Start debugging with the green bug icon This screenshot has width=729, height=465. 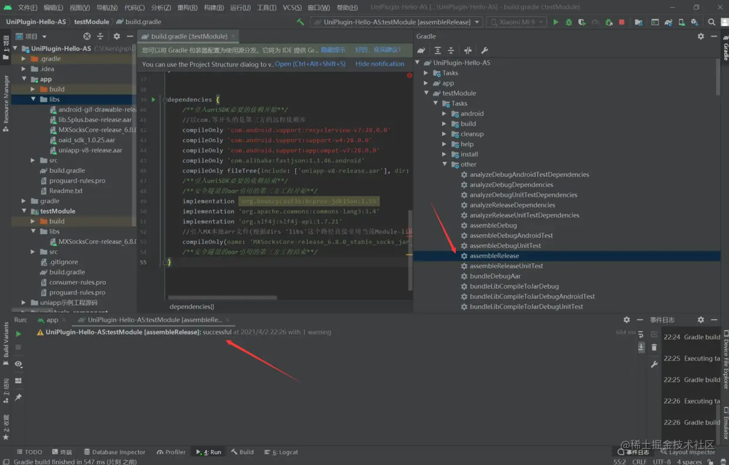(x=569, y=22)
